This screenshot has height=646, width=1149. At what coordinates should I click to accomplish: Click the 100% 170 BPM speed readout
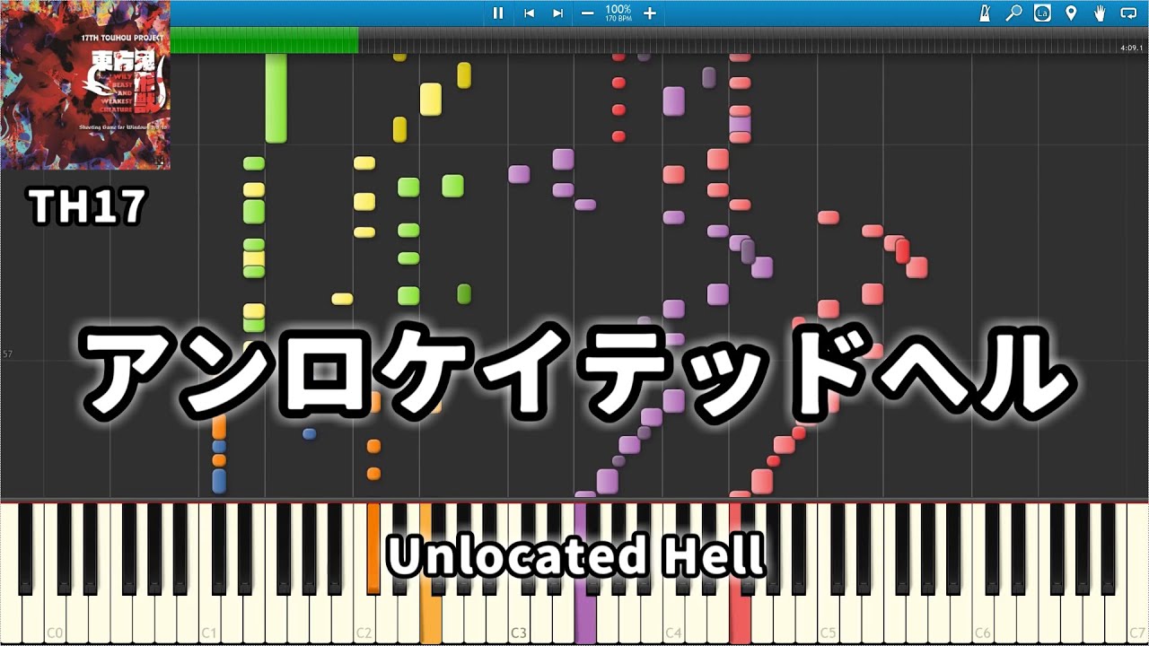click(618, 13)
